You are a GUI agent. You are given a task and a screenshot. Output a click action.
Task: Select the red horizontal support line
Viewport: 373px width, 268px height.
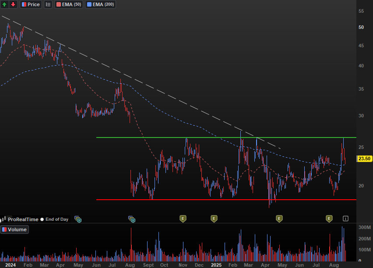pos(226,200)
